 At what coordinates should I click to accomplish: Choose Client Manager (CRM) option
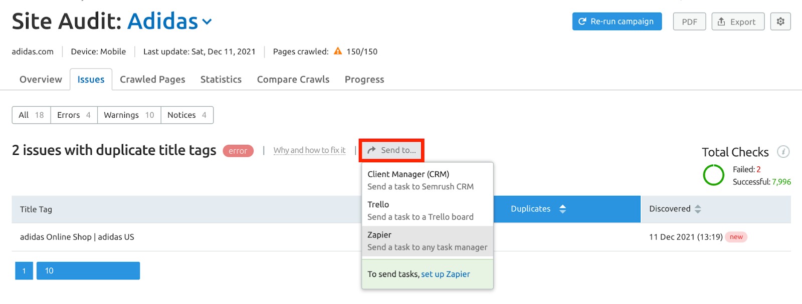[x=427, y=180]
